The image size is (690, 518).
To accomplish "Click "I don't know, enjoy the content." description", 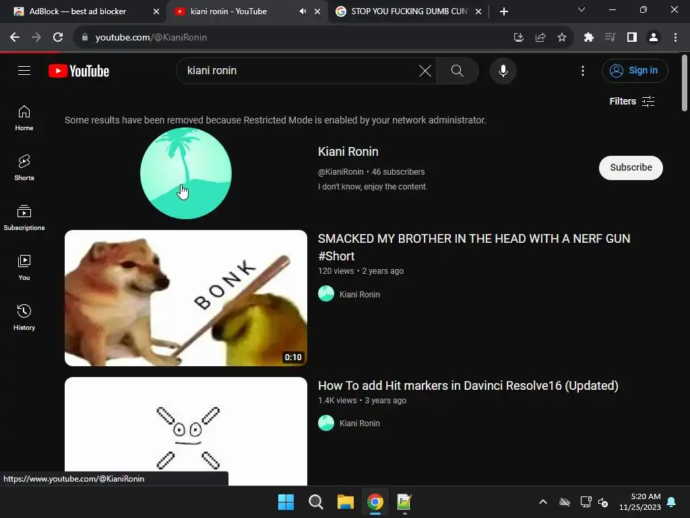I will [x=373, y=187].
